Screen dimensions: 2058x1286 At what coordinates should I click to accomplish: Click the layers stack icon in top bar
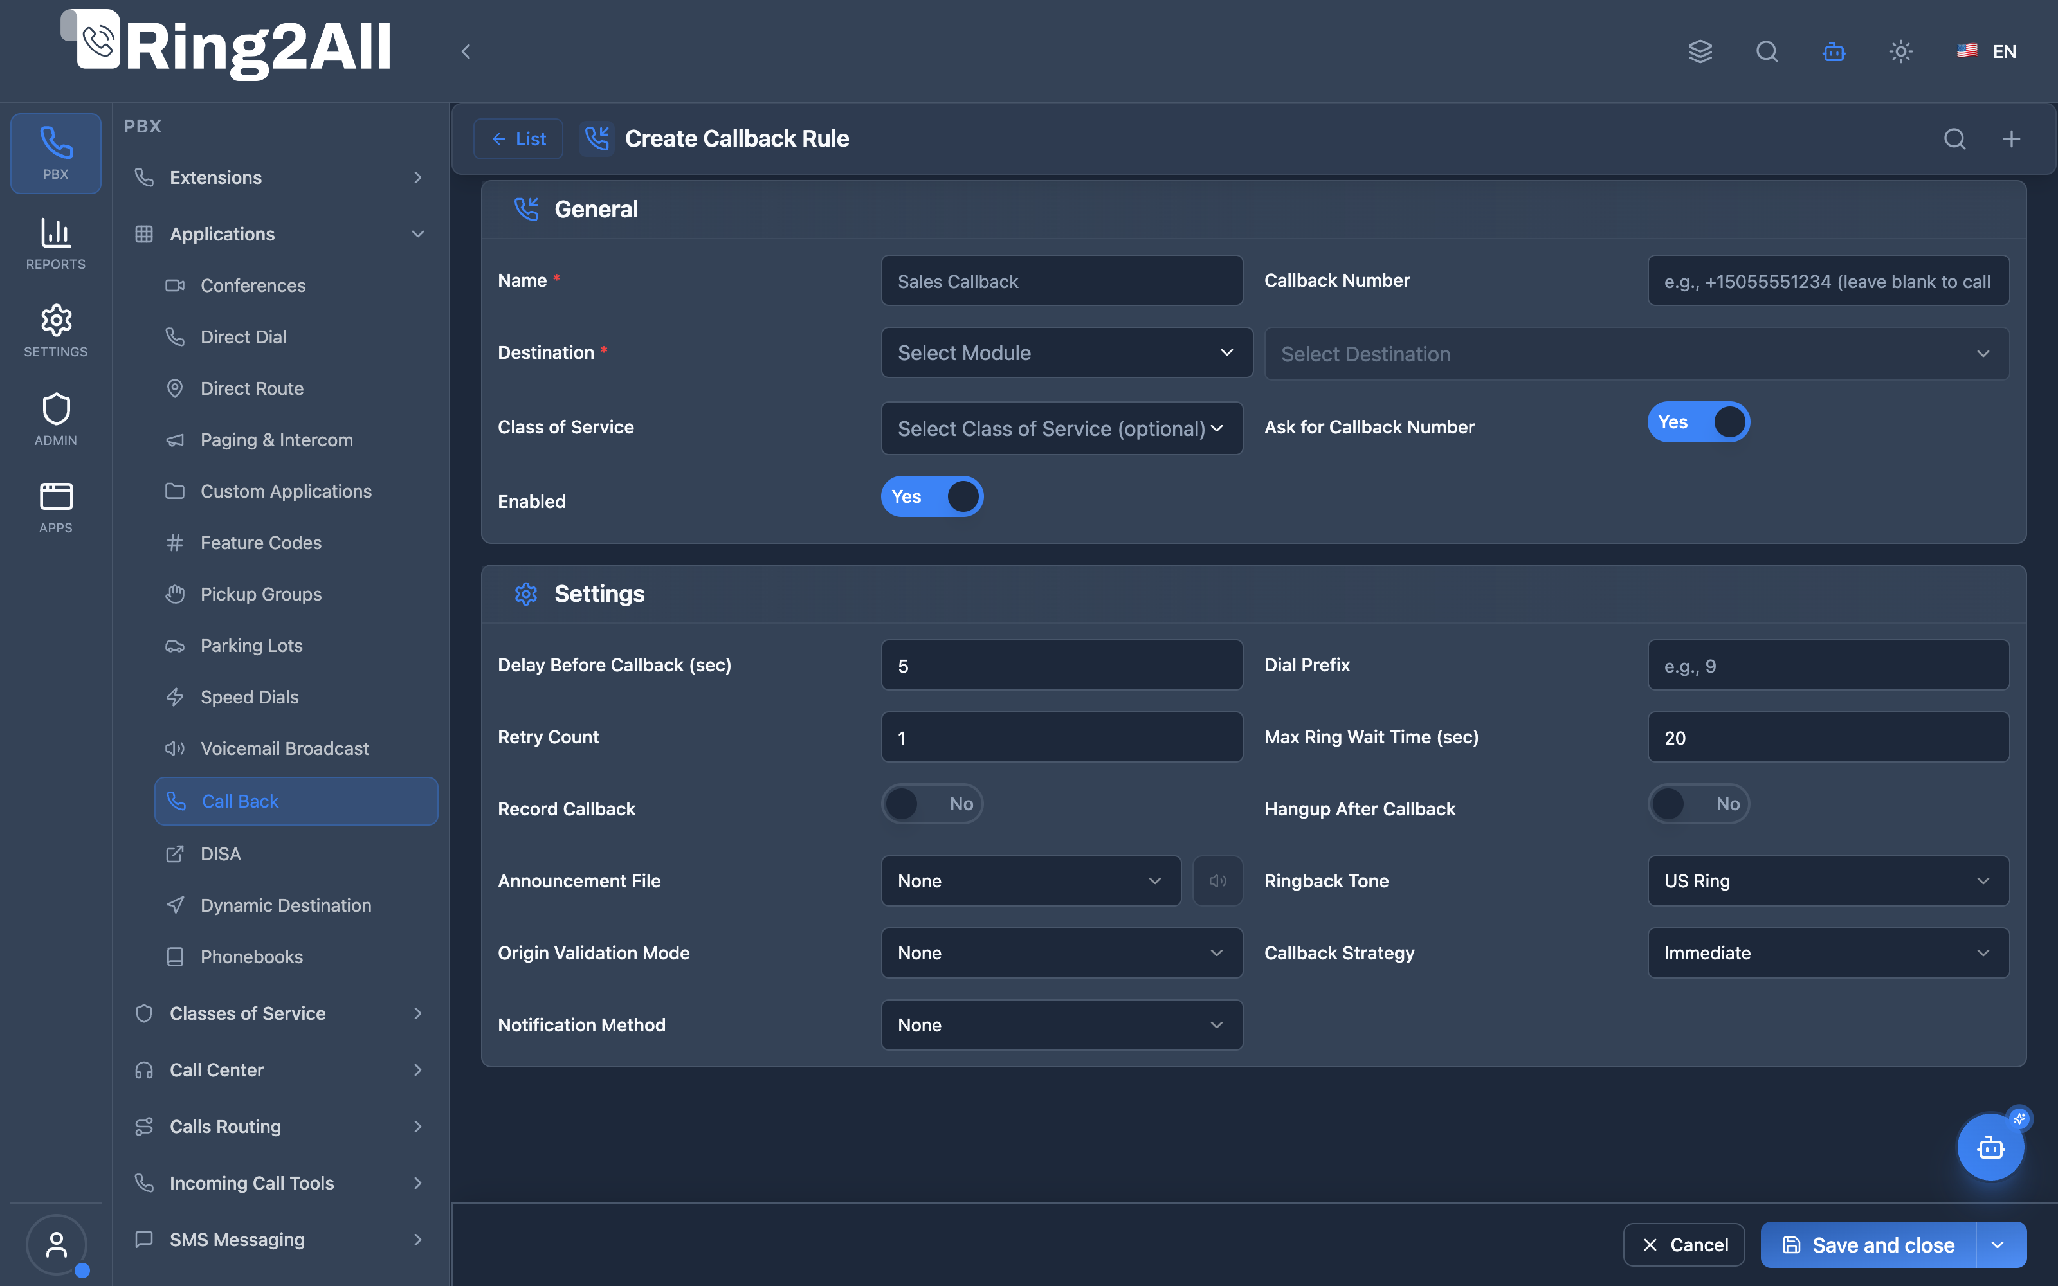(x=1700, y=51)
